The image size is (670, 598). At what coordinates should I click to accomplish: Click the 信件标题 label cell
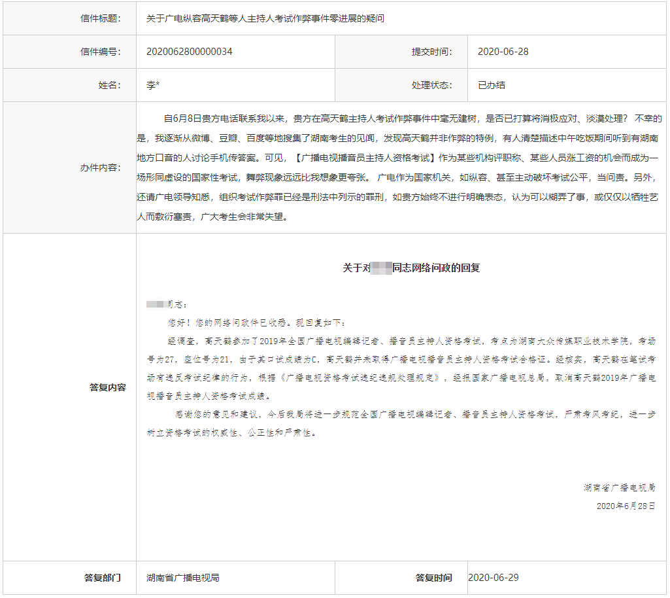100,18
